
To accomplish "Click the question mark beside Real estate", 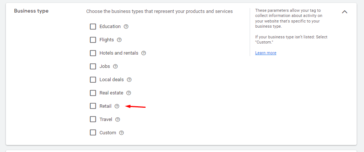I will [129, 93].
